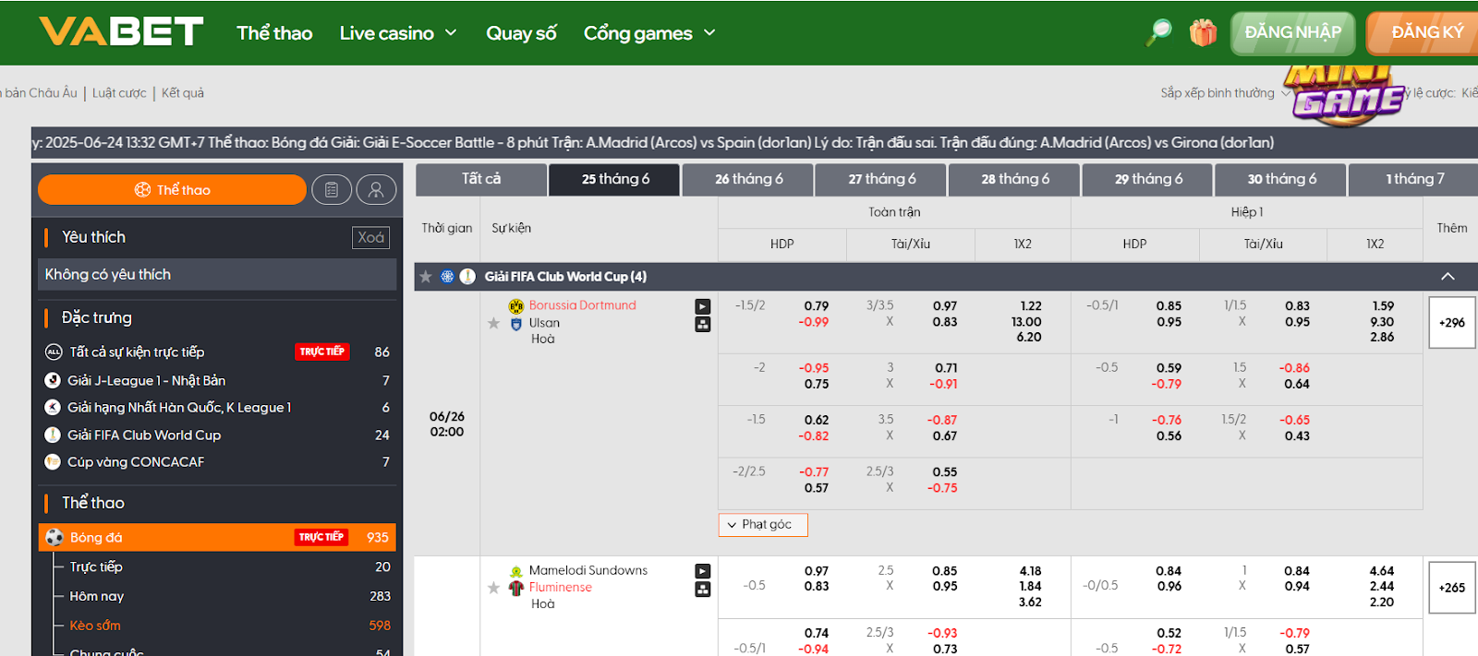Select Bóng đá sport category
This screenshot has width=1478, height=656.
click(x=217, y=537)
